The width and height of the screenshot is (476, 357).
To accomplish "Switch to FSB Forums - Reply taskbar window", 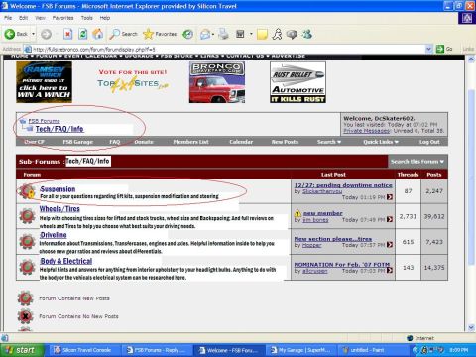I will pos(157,350).
